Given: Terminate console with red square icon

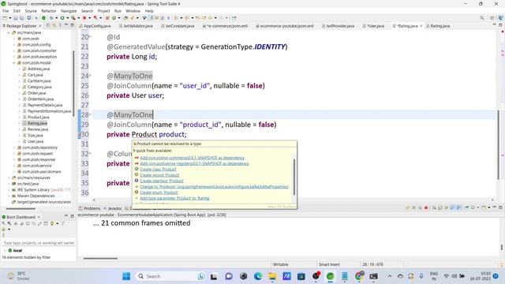Looking at the screenshot, I should 426,207.
